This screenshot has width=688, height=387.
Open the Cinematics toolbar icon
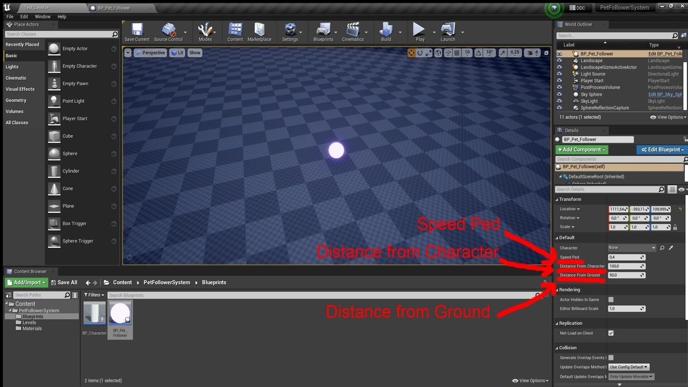point(353,32)
